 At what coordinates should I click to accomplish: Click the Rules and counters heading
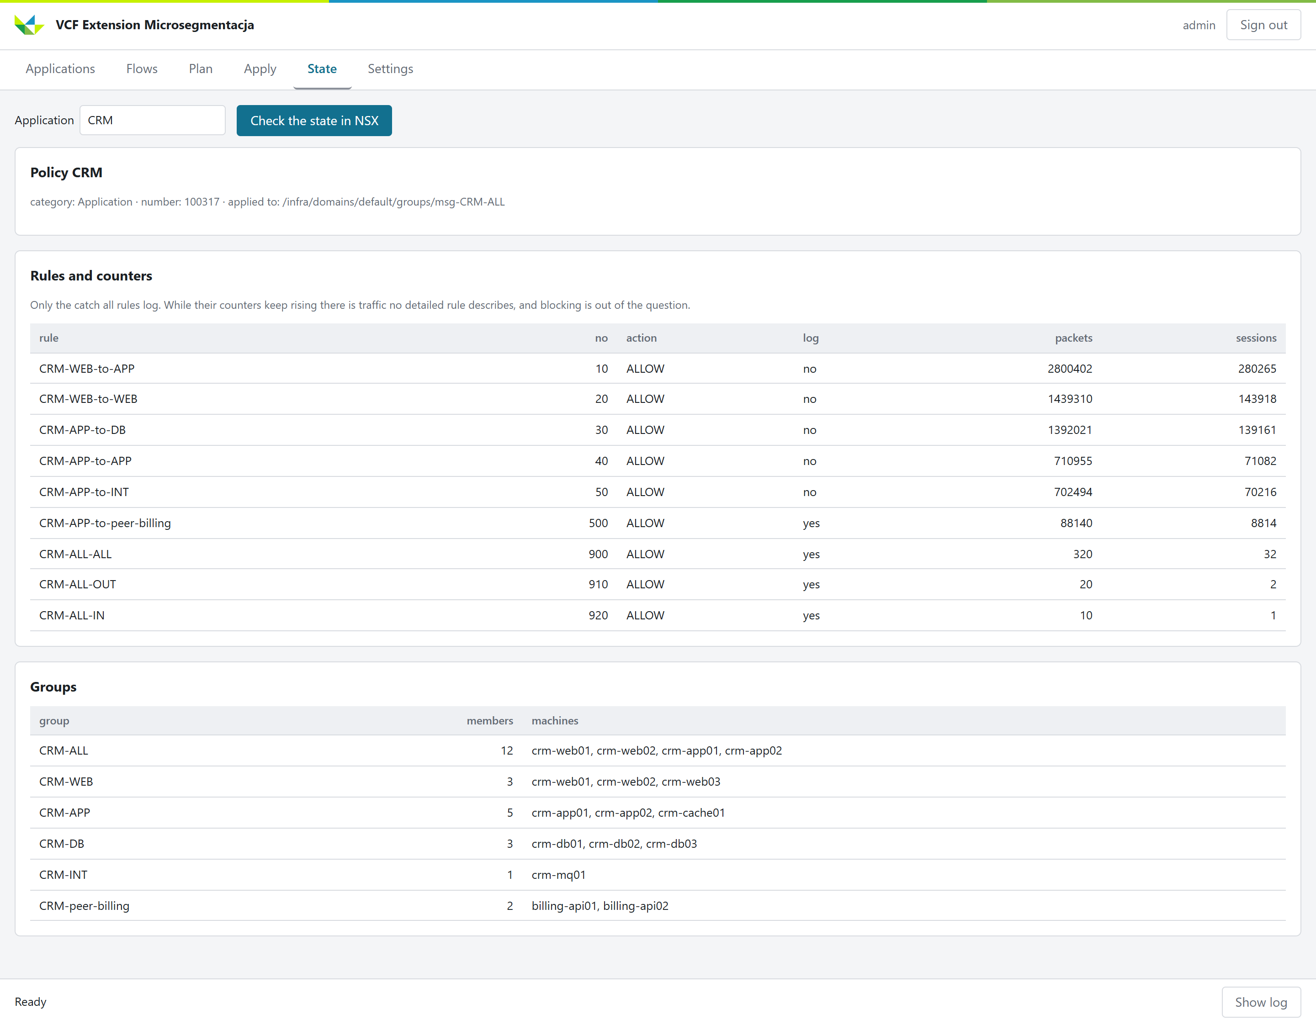click(91, 276)
